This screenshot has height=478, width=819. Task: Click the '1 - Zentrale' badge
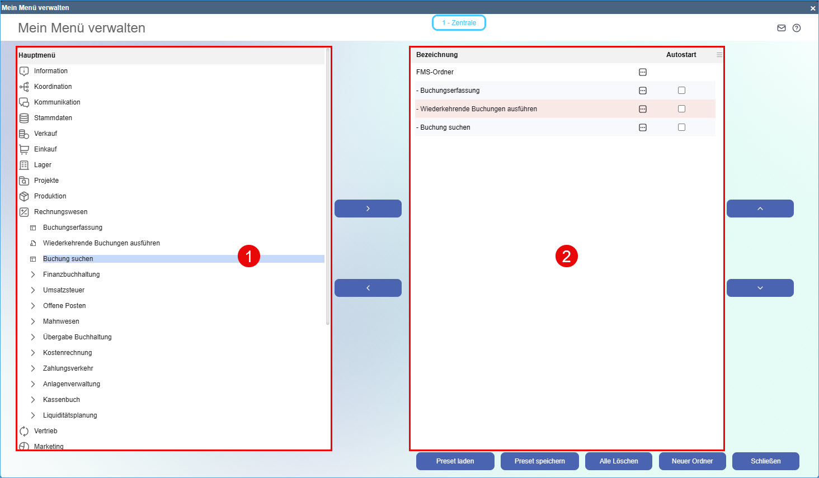tap(459, 23)
